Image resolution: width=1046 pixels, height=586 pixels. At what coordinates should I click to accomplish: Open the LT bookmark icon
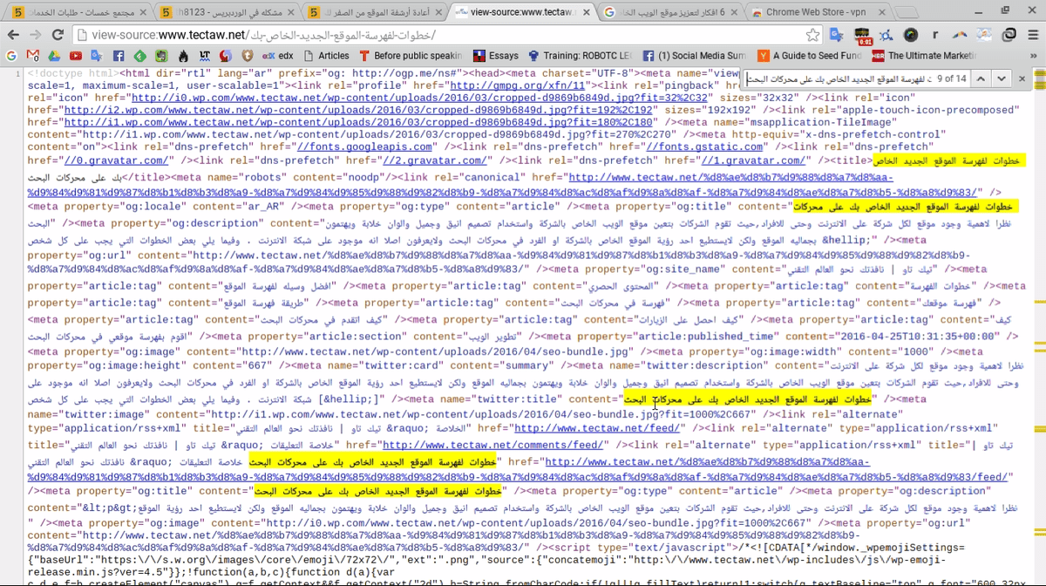click(204, 56)
